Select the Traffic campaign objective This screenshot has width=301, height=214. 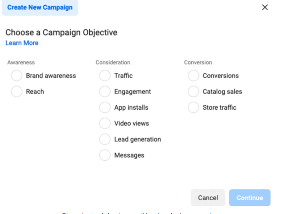(105, 76)
